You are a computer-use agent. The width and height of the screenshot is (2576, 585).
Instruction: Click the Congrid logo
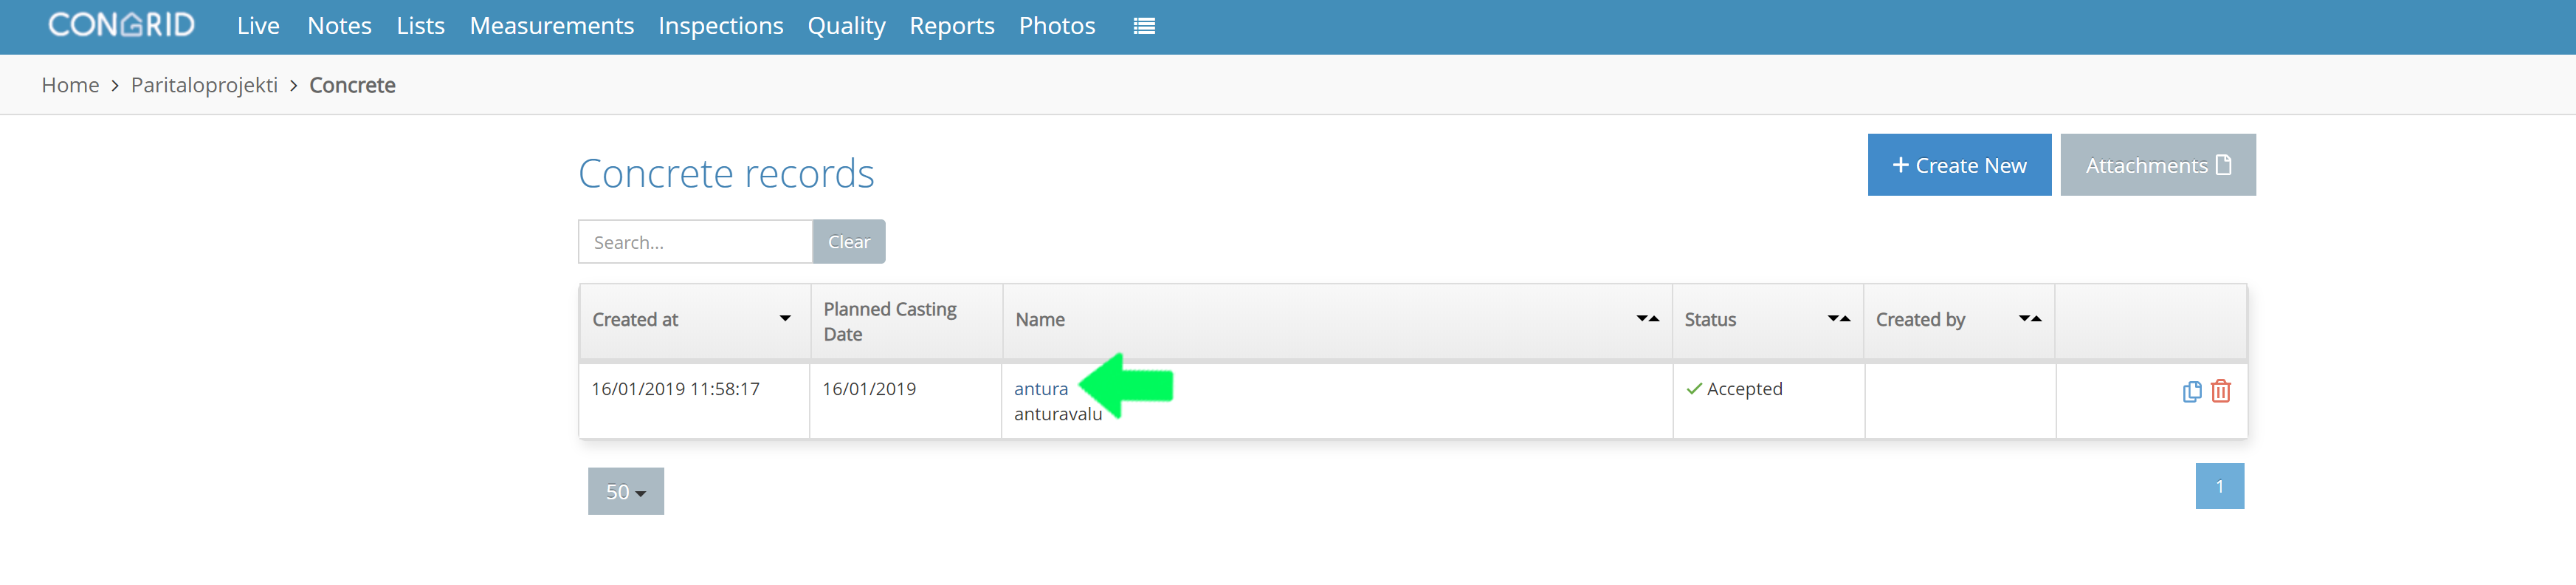coord(121,25)
